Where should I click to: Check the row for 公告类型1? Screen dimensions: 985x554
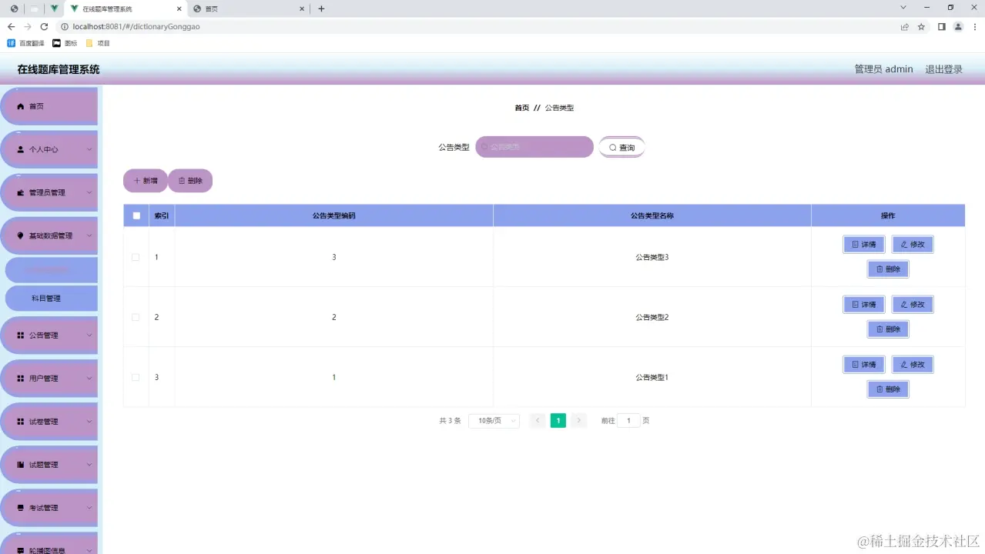click(x=136, y=377)
